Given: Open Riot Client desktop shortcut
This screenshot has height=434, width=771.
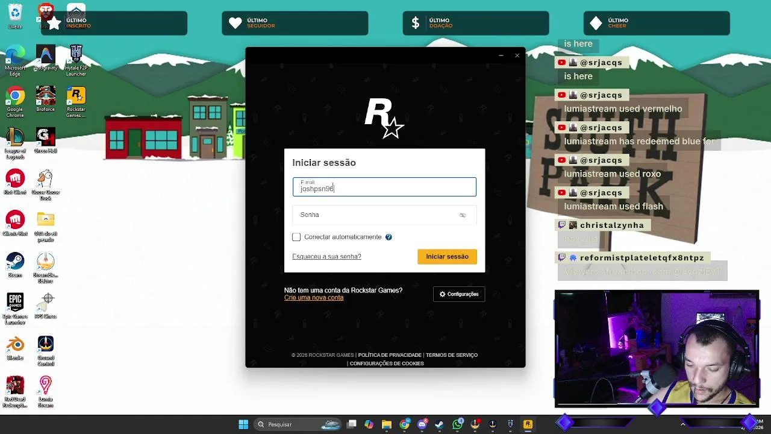Looking at the screenshot, I should pyautogui.click(x=15, y=183).
